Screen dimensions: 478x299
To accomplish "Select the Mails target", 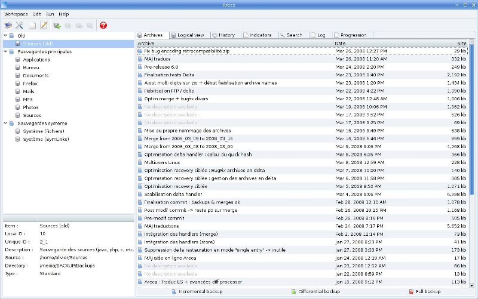I will click(x=29, y=91).
